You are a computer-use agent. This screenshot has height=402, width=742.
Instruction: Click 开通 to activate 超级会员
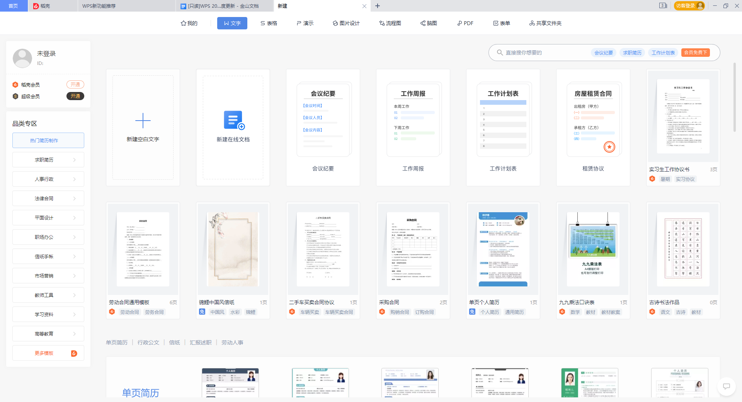click(75, 96)
